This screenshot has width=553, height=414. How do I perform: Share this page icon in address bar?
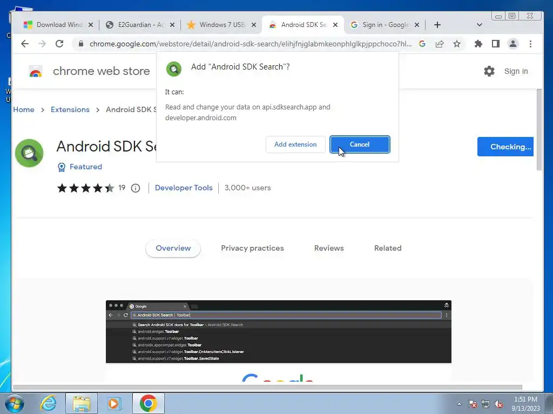click(x=440, y=44)
